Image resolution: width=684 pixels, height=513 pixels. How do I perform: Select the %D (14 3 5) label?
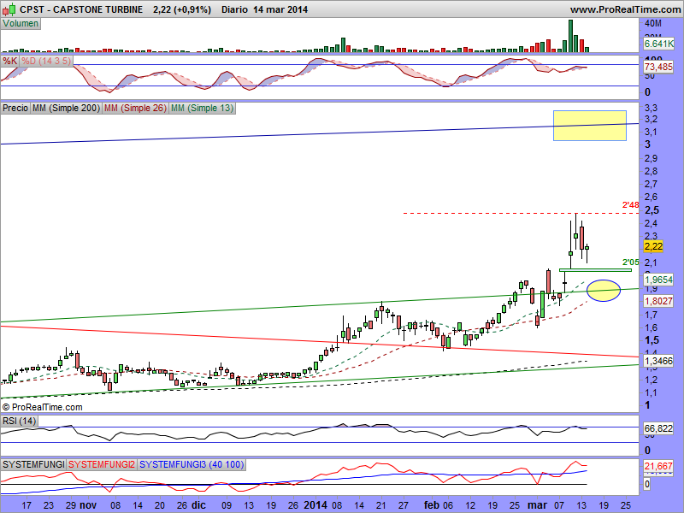pos(46,61)
